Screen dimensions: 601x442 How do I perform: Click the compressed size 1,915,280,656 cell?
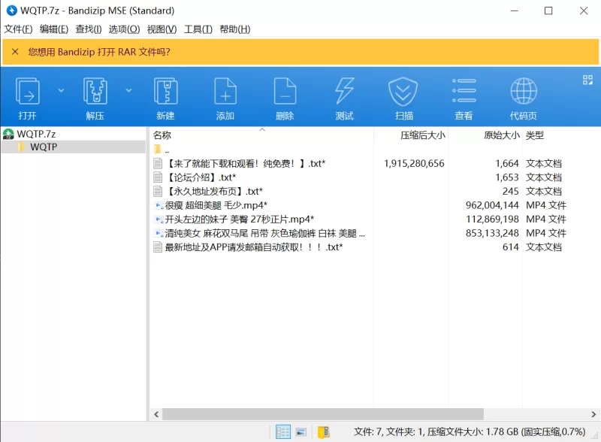point(414,163)
